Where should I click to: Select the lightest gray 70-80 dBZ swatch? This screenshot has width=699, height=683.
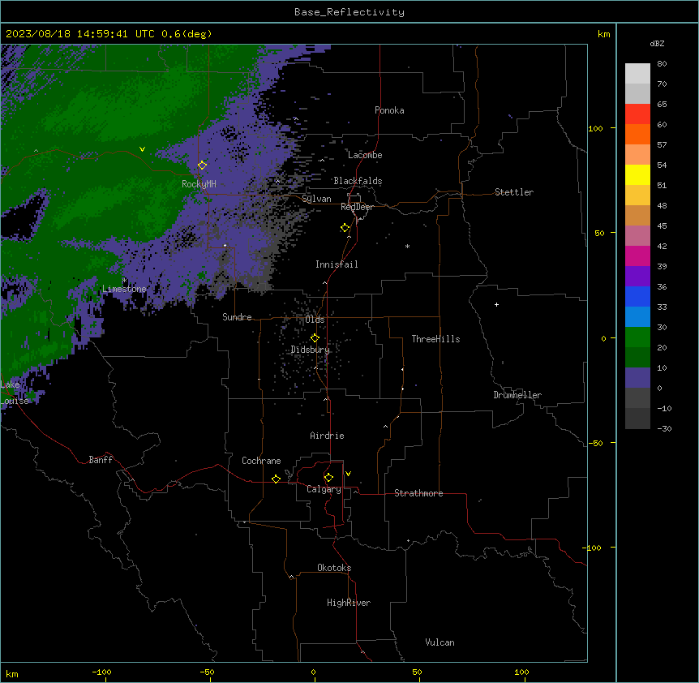(637, 73)
